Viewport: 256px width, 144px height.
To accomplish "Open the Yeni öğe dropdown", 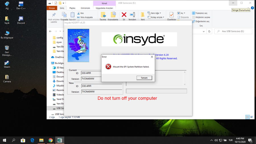I will [x=154, y=13].
